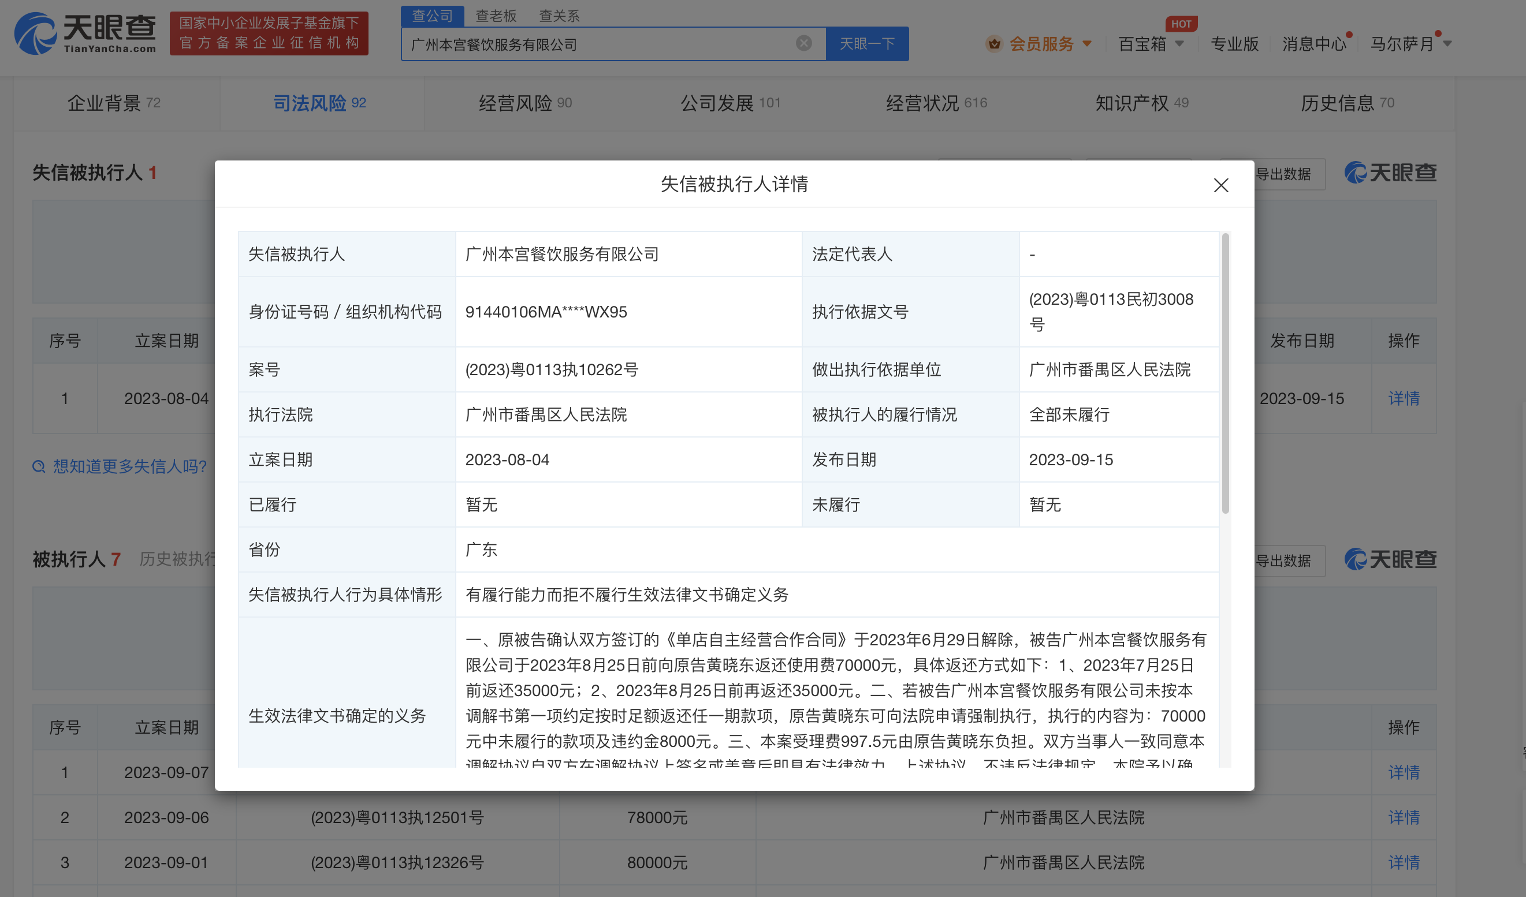The image size is (1526, 897).
Task: Clear the search box with the X icon
Action: (x=803, y=43)
